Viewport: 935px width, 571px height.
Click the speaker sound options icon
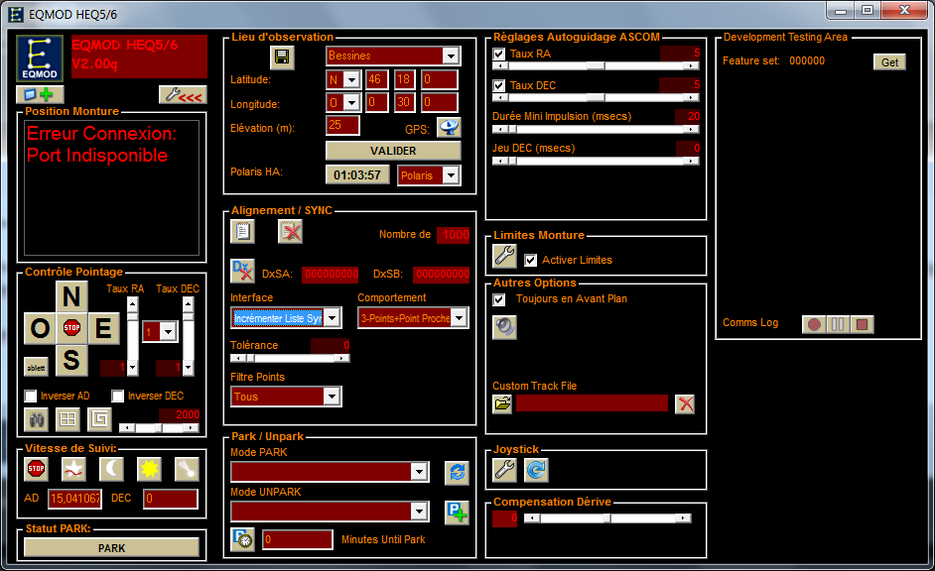click(504, 327)
